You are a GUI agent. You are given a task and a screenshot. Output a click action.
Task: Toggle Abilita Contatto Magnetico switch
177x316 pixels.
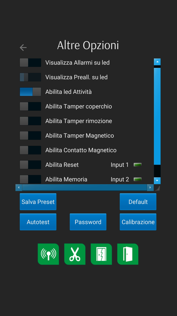(x=30, y=150)
